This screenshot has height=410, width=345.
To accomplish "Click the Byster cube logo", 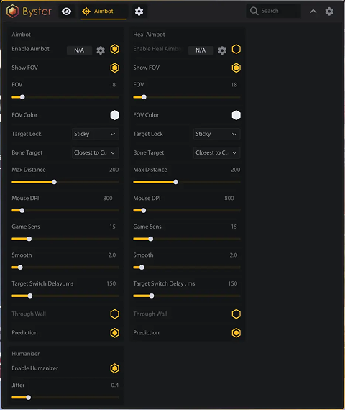I will coord(12,12).
